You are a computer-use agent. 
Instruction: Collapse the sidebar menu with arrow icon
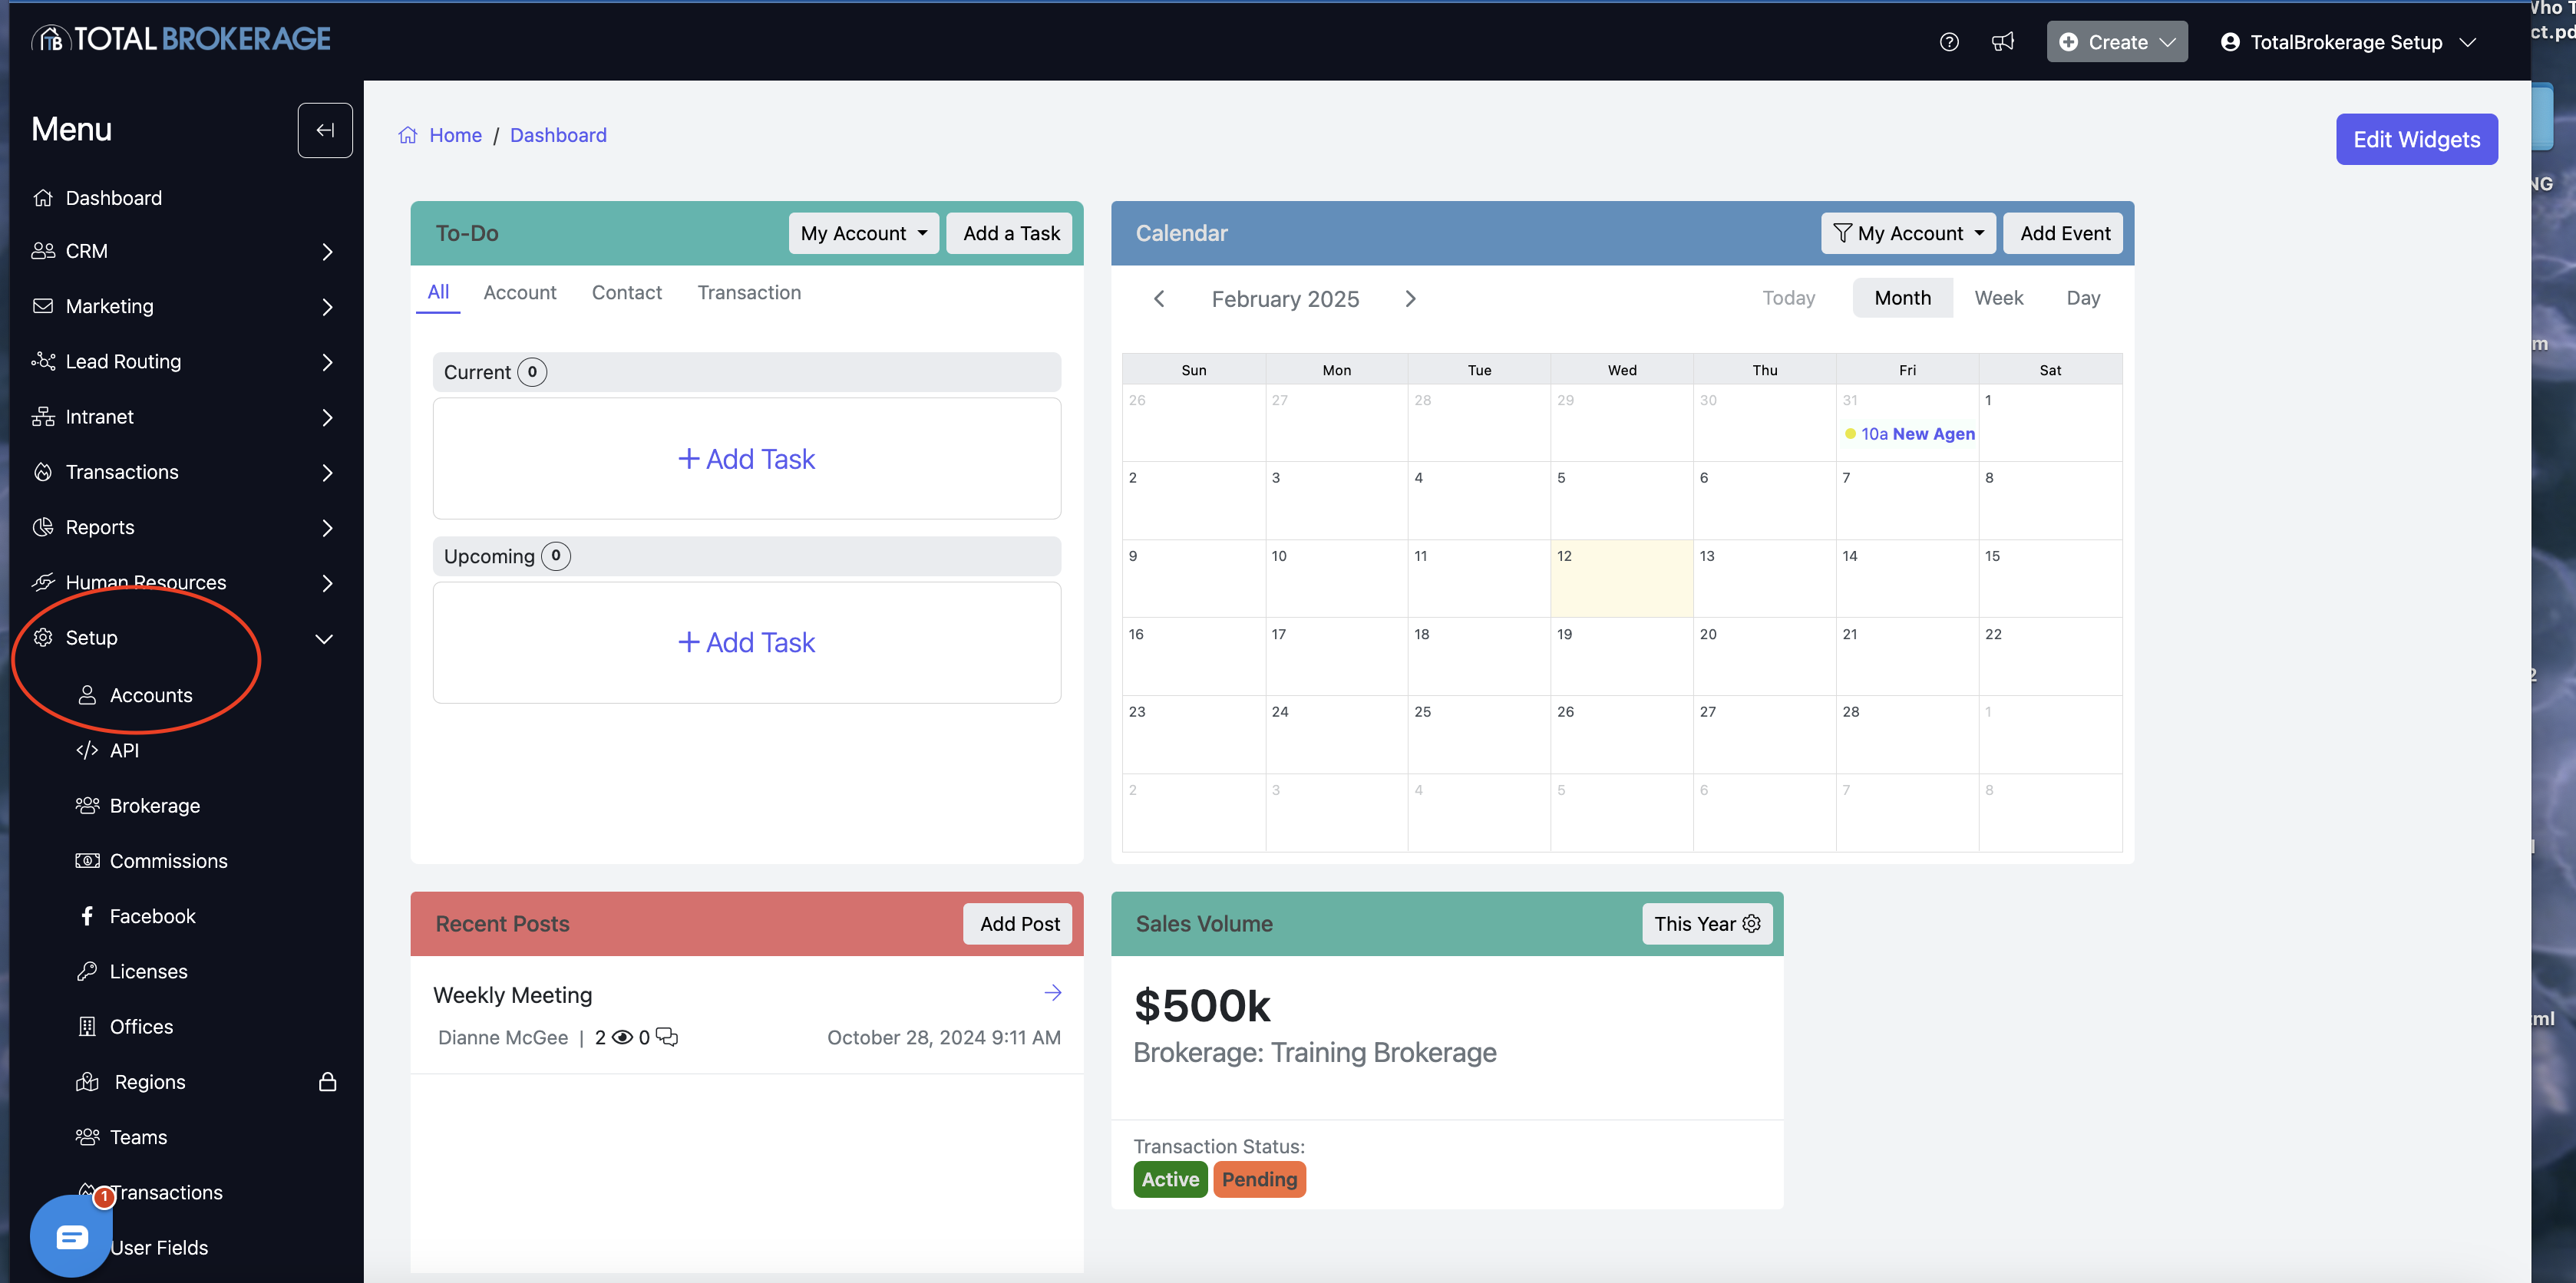click(x=325, y=130)
